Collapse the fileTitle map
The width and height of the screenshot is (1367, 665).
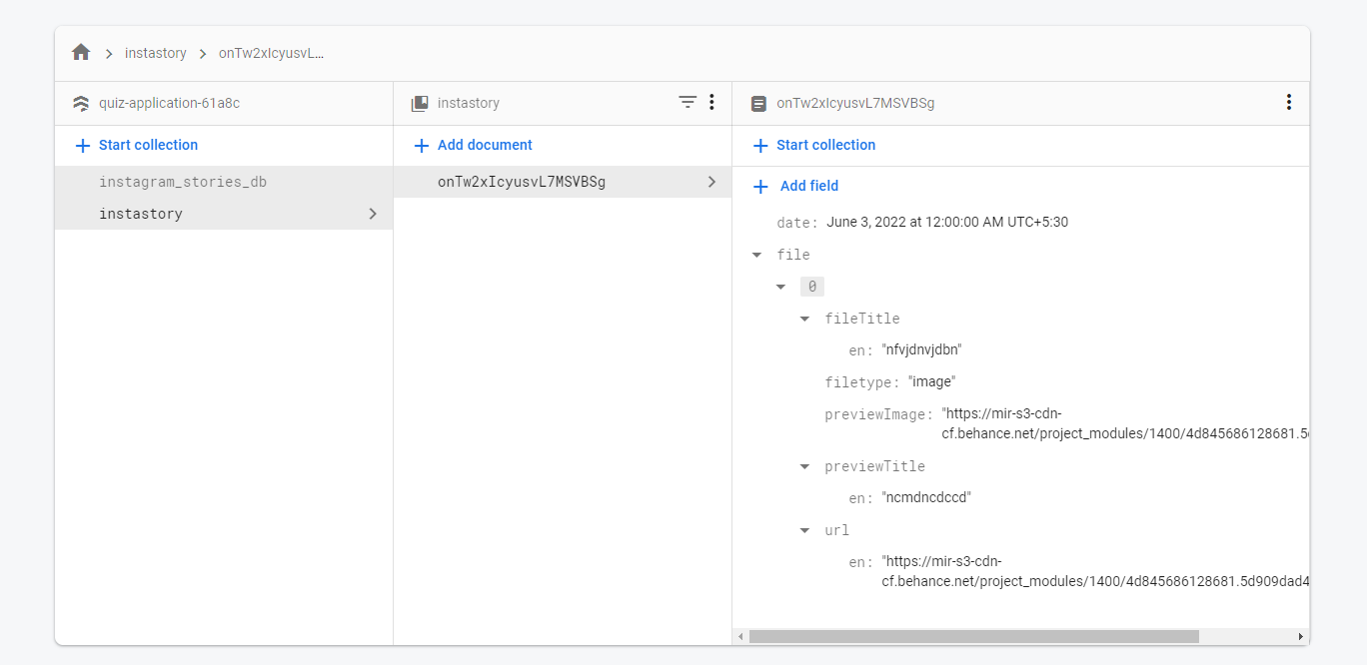805,320
